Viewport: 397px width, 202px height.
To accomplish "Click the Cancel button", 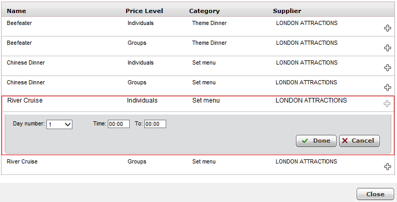I will pos(359,141).
